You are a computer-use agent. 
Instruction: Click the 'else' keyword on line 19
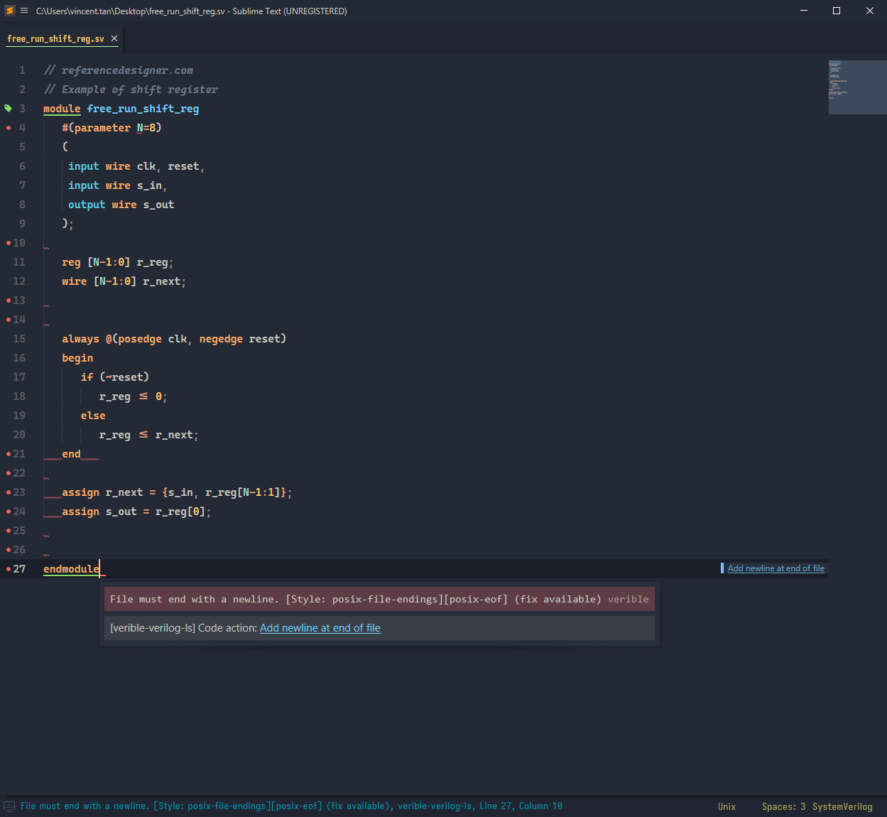(93, 416)
